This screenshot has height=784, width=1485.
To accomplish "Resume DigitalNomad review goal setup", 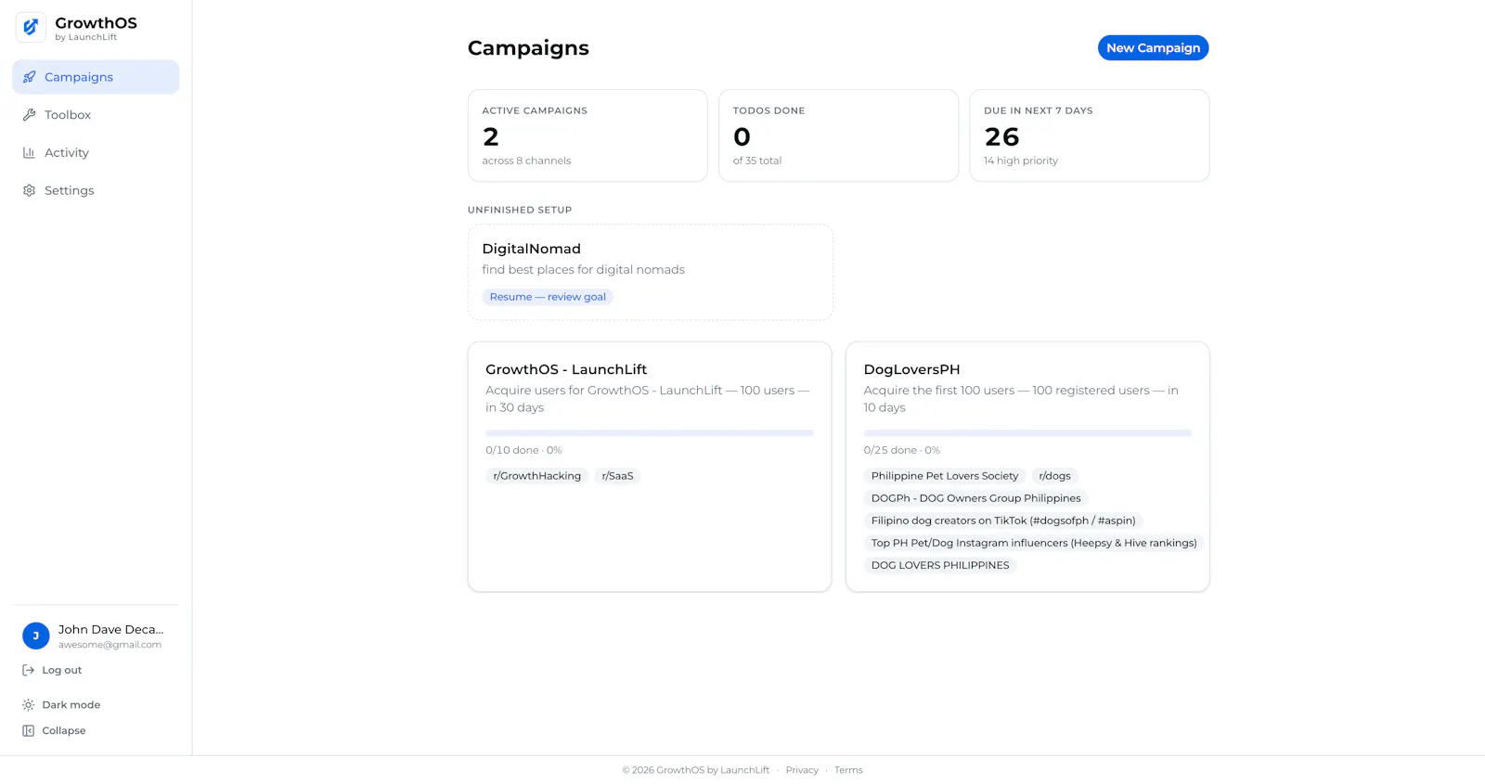I will [x=548, y=297].
